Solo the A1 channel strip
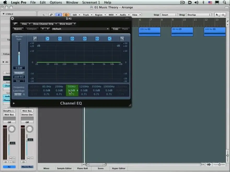Viewport: 230px width, 172px height. click(x=14, y=158)
